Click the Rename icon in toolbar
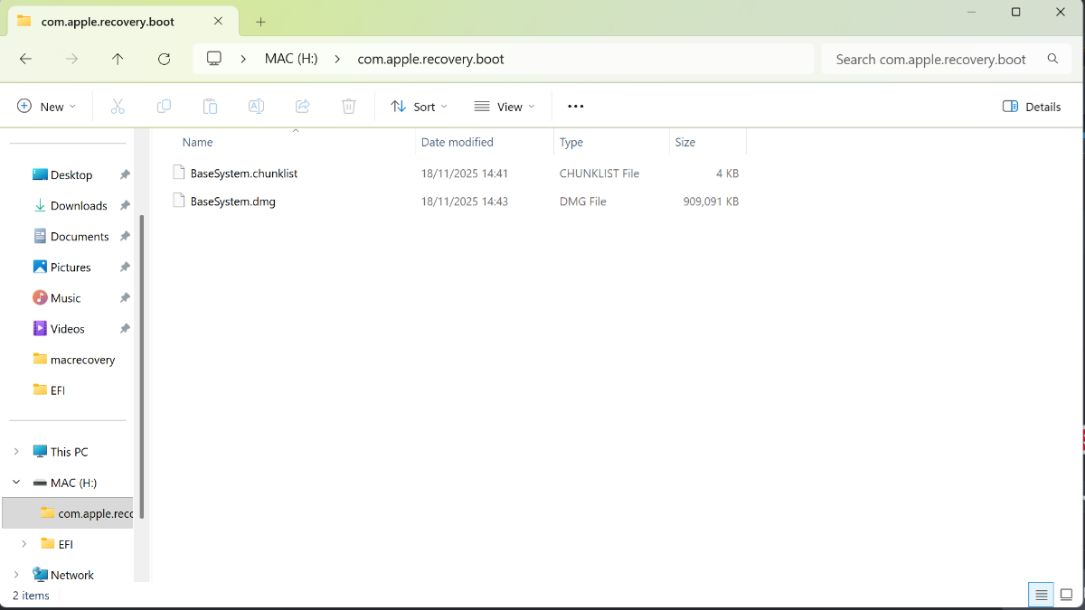 click(x=256, y=107)
